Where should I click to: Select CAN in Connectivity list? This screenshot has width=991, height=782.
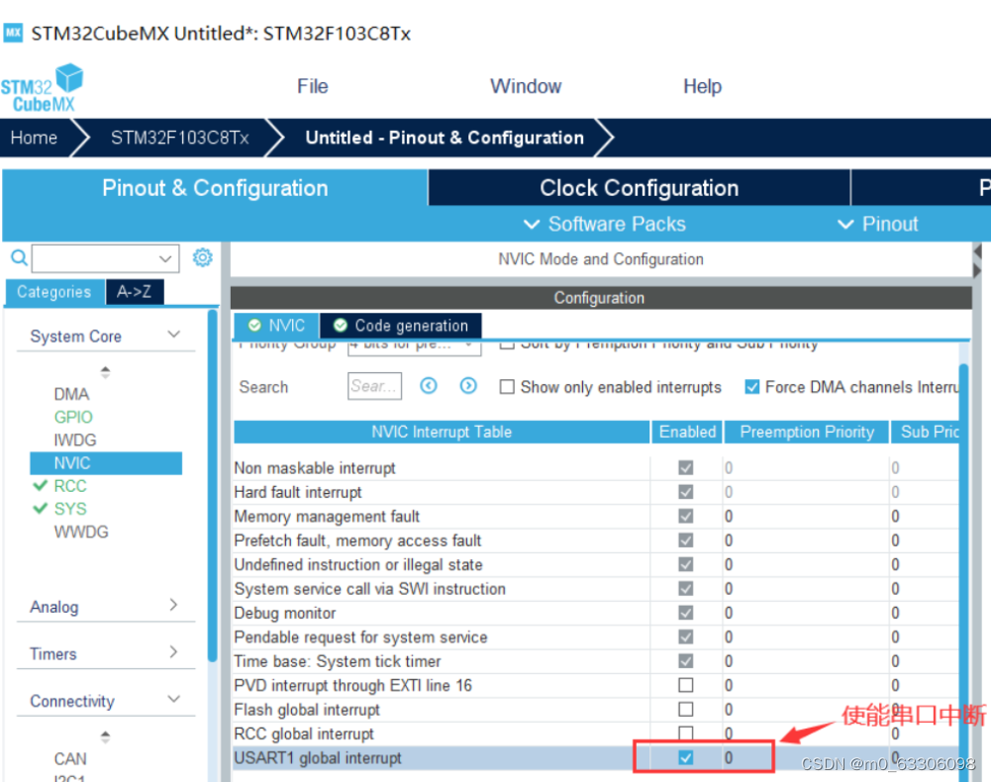(x=70, y=758)
